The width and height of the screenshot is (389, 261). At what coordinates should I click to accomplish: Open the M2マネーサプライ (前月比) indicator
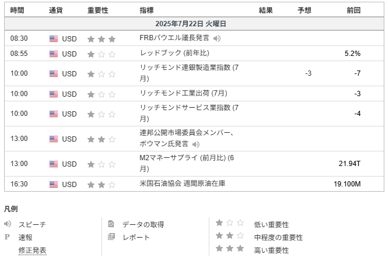[187, 163]
